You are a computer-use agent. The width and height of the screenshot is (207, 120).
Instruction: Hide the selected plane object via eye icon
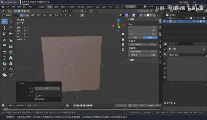[198, 21]
